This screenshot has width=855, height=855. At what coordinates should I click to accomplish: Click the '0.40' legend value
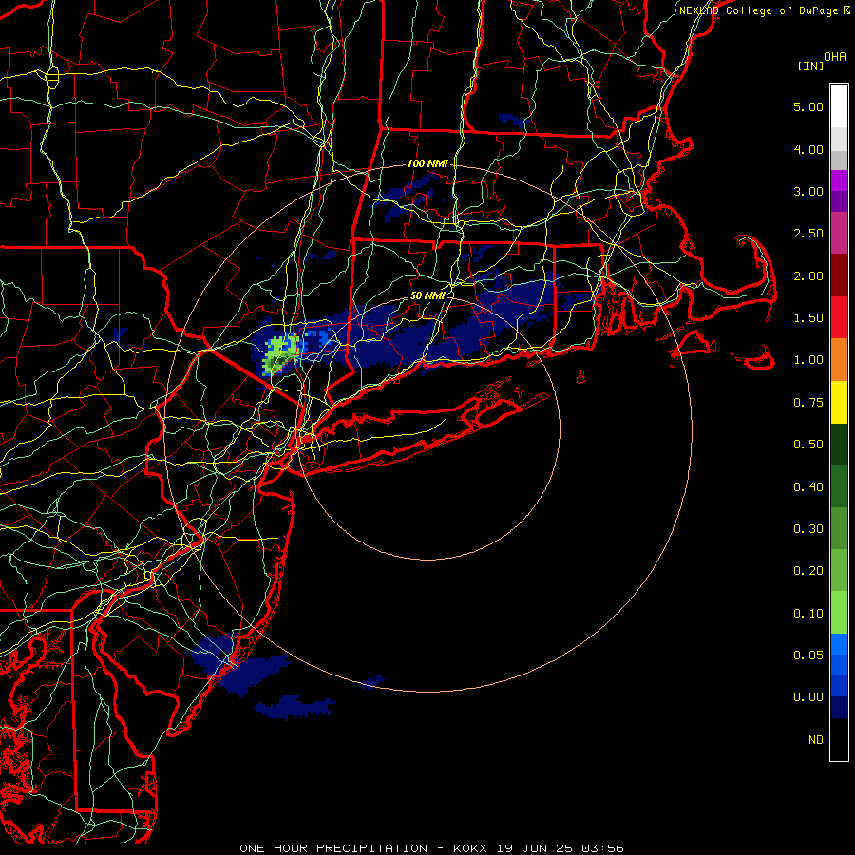click(808, 487)
